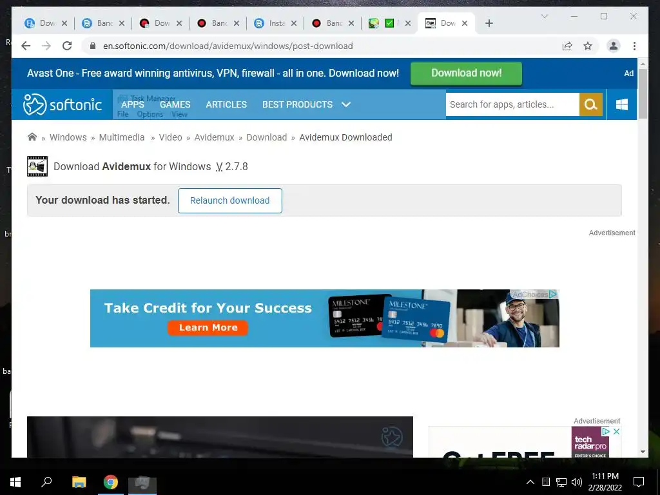Open the ARTICLES menu

coord(226,104)
